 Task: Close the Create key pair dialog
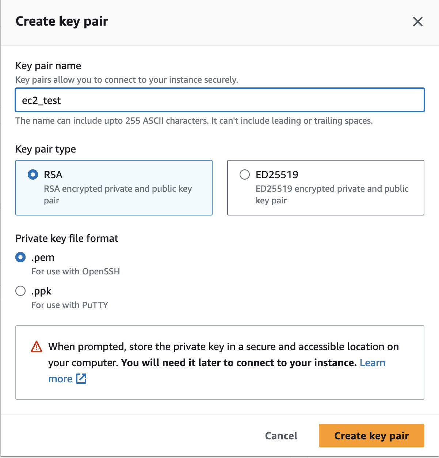pos(417,22)
